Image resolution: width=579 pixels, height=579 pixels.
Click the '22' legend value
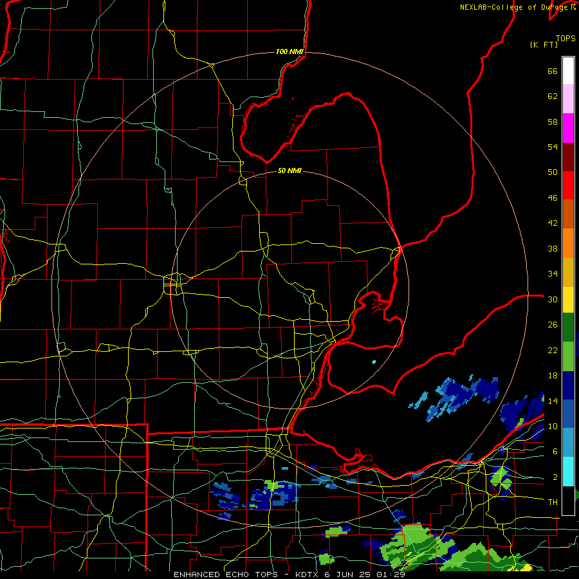[553, 350]
